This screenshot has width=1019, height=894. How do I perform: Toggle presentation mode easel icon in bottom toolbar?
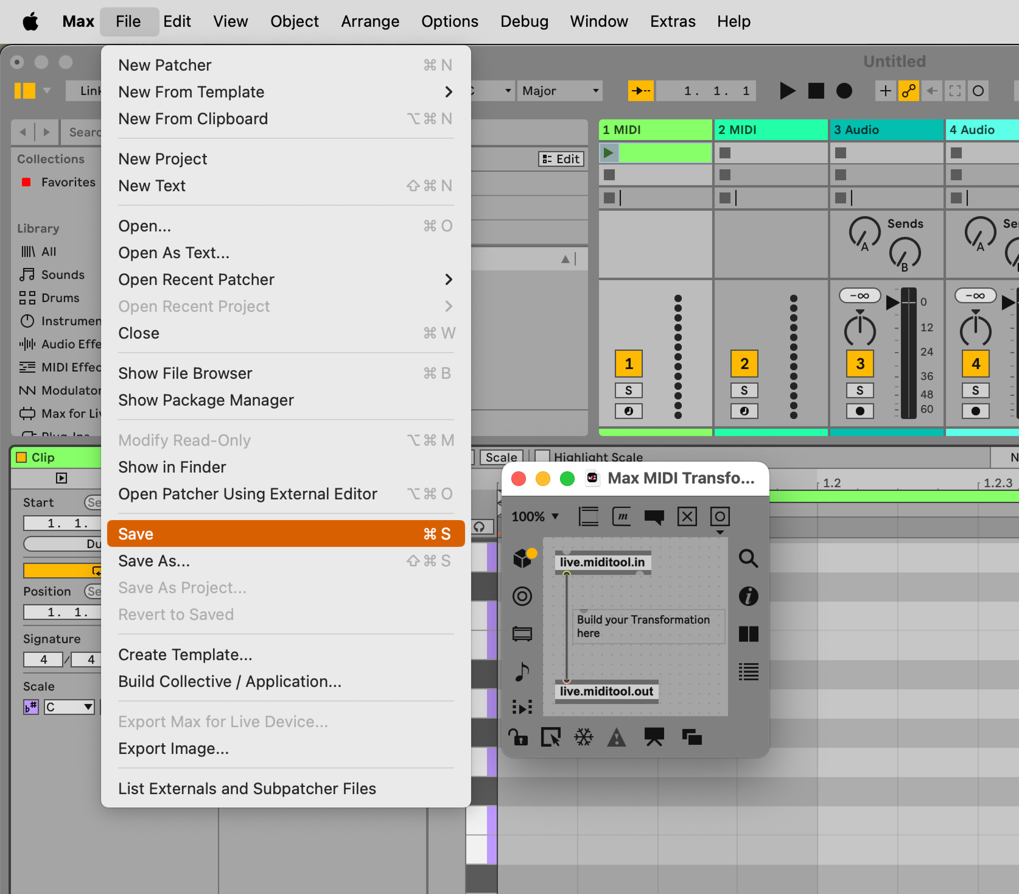click(653, 737)
